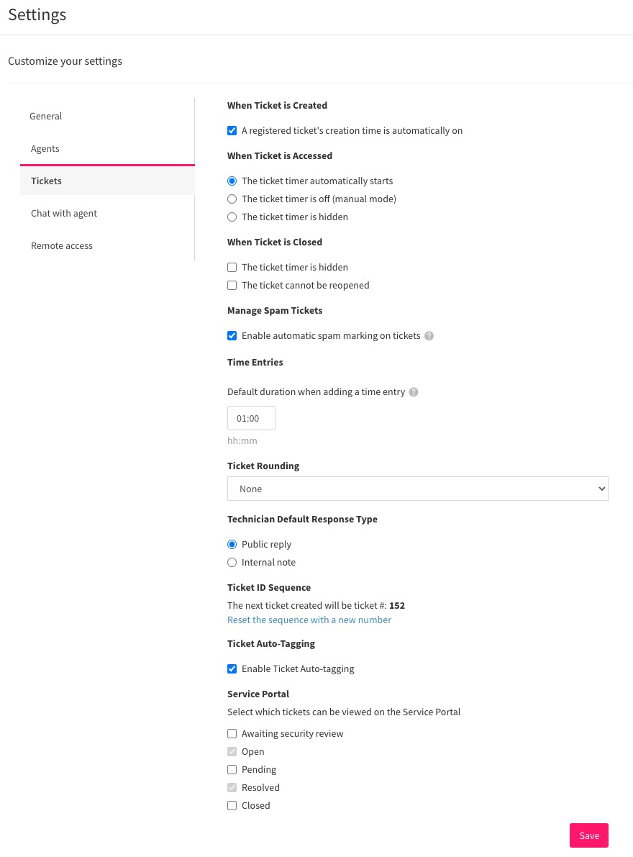Uncheck ticket creation time automatically on
The image size is (633, 857).
click(232, 131)
